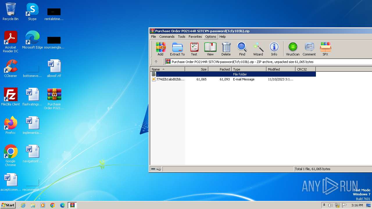Run the VirusScan toolbar icon

(293, 49)
